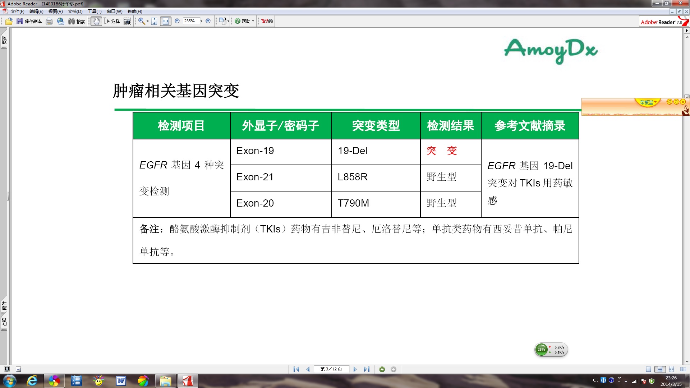
Task: Switch to Single Page layout
Action: click(x=648, y=369)
